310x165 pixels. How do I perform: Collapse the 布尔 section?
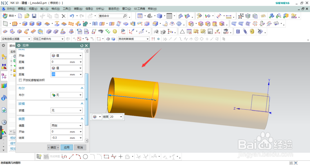point(82,88)
